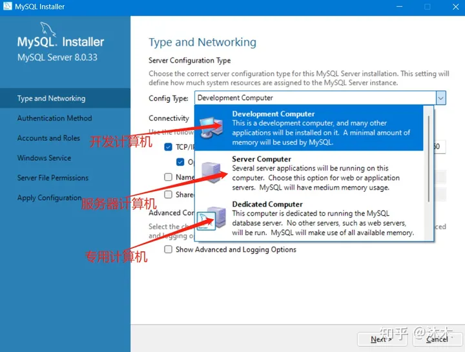Check Show Advanced and Logging Options
This screenshot has height=352, width=465.
pos(168,249)
